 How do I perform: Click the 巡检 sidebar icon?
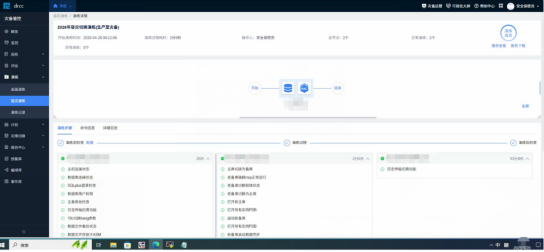[x=6, y=54]
